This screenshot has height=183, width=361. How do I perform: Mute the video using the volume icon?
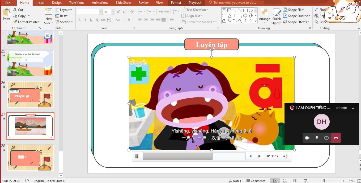point(285,156)
